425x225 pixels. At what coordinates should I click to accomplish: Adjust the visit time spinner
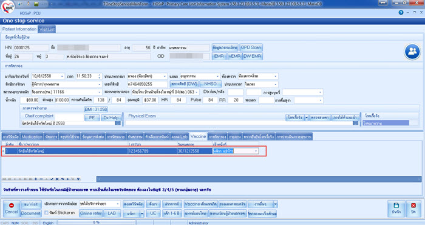click(x=100, y=77)
